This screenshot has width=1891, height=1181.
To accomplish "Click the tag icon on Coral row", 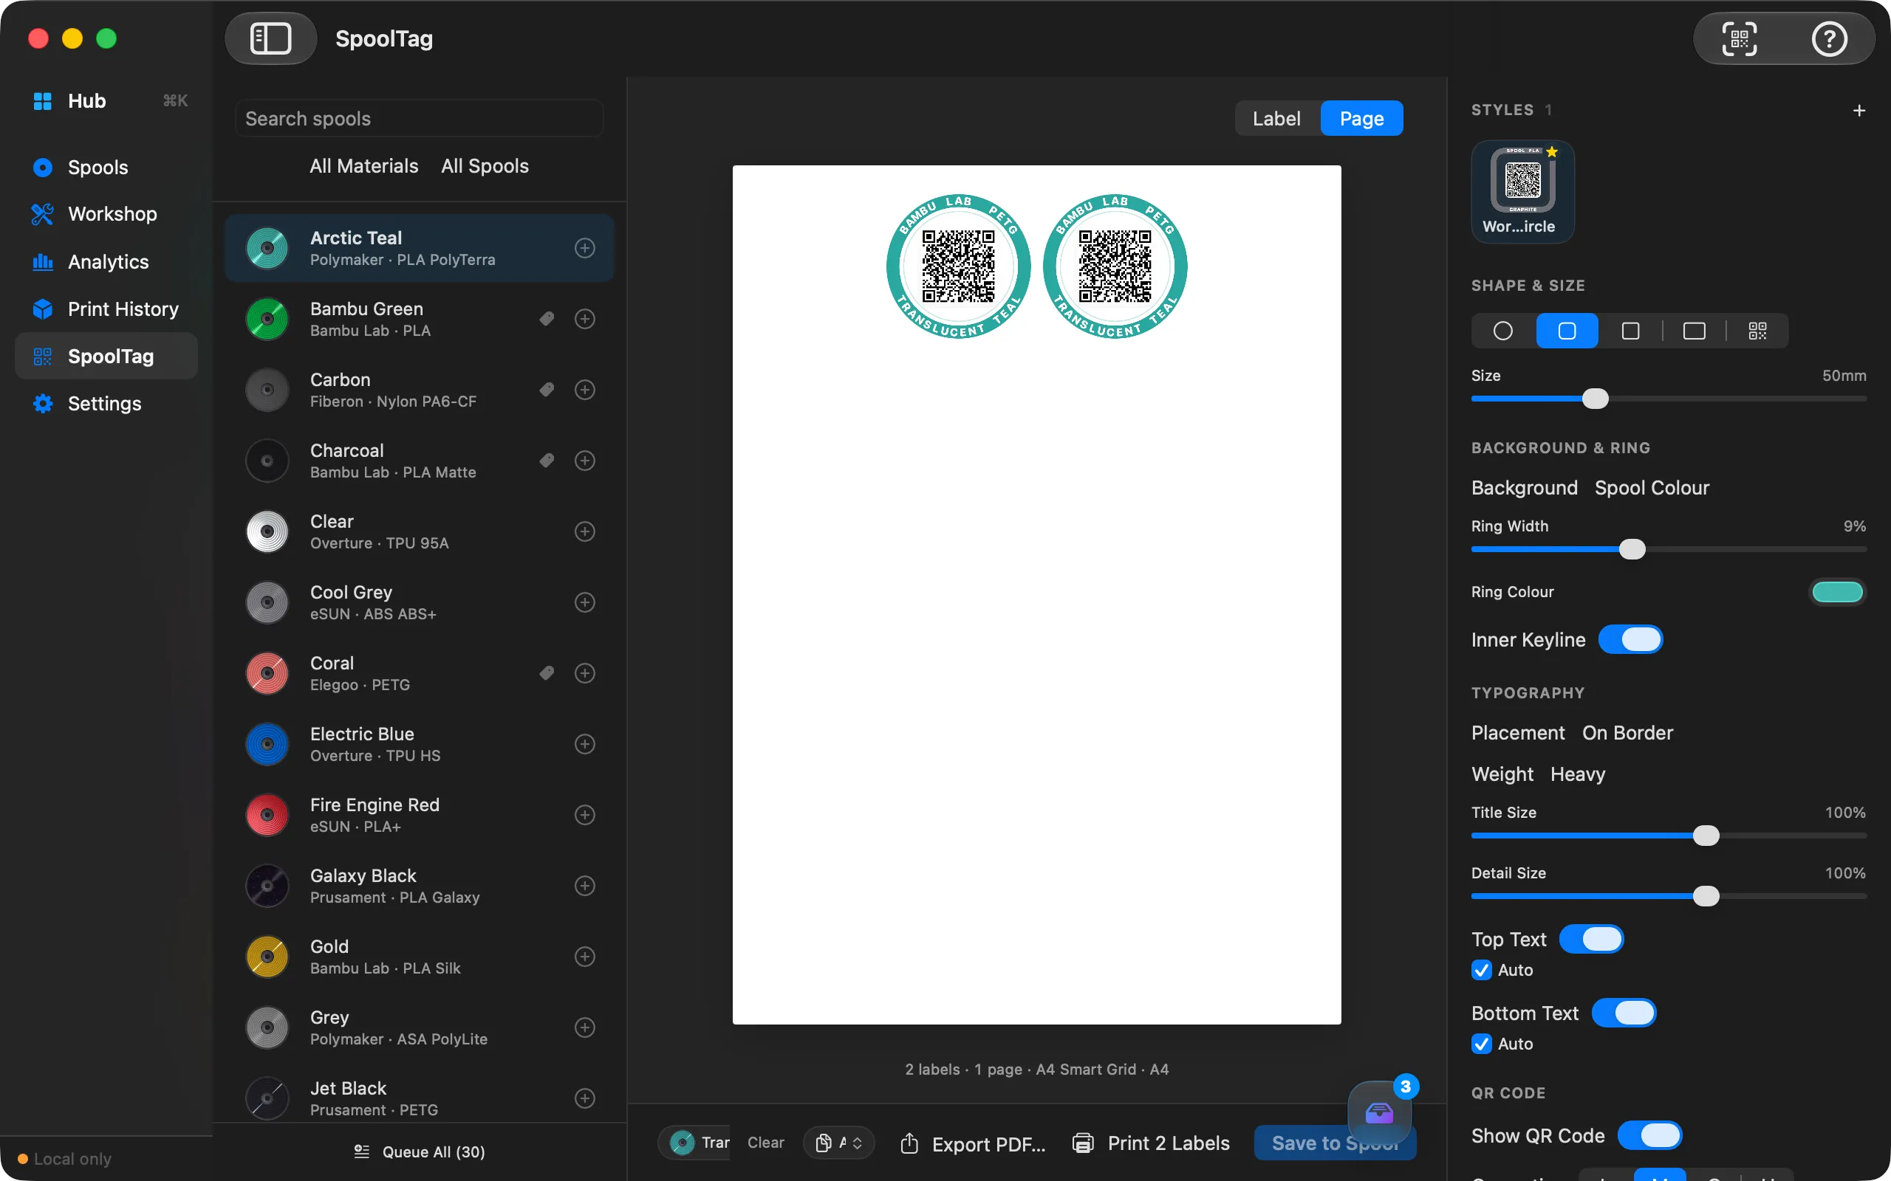I will (x=547, y=673).
